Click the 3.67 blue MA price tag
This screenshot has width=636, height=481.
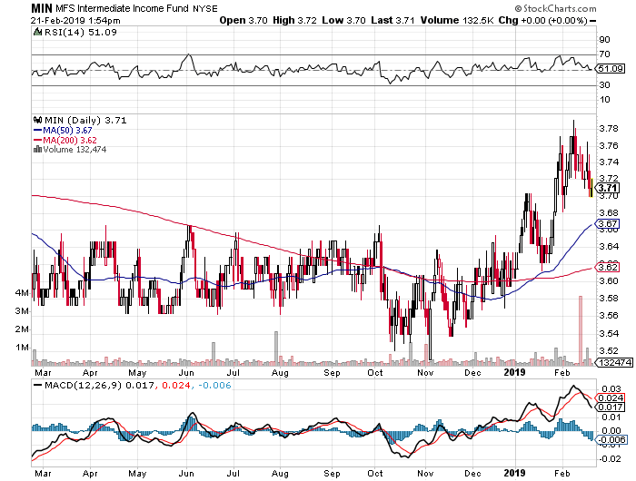(607, 223)
